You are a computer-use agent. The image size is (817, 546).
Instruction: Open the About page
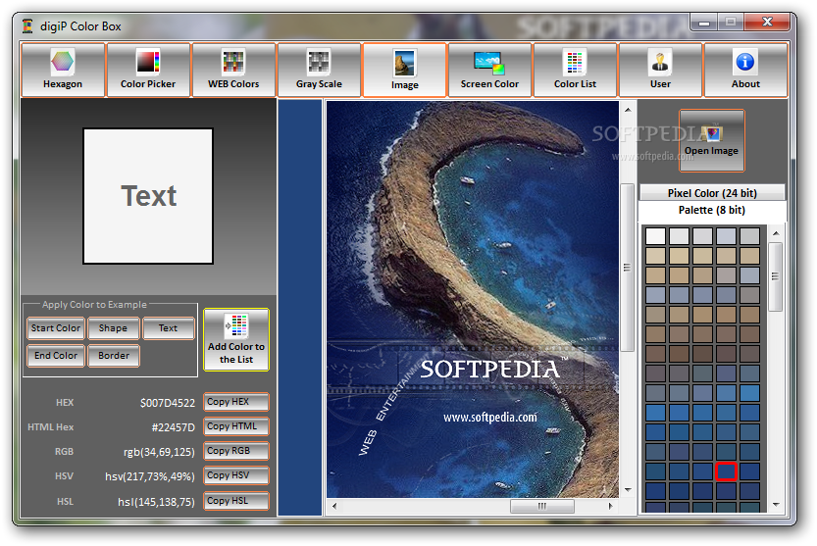(x=746, y=70)
